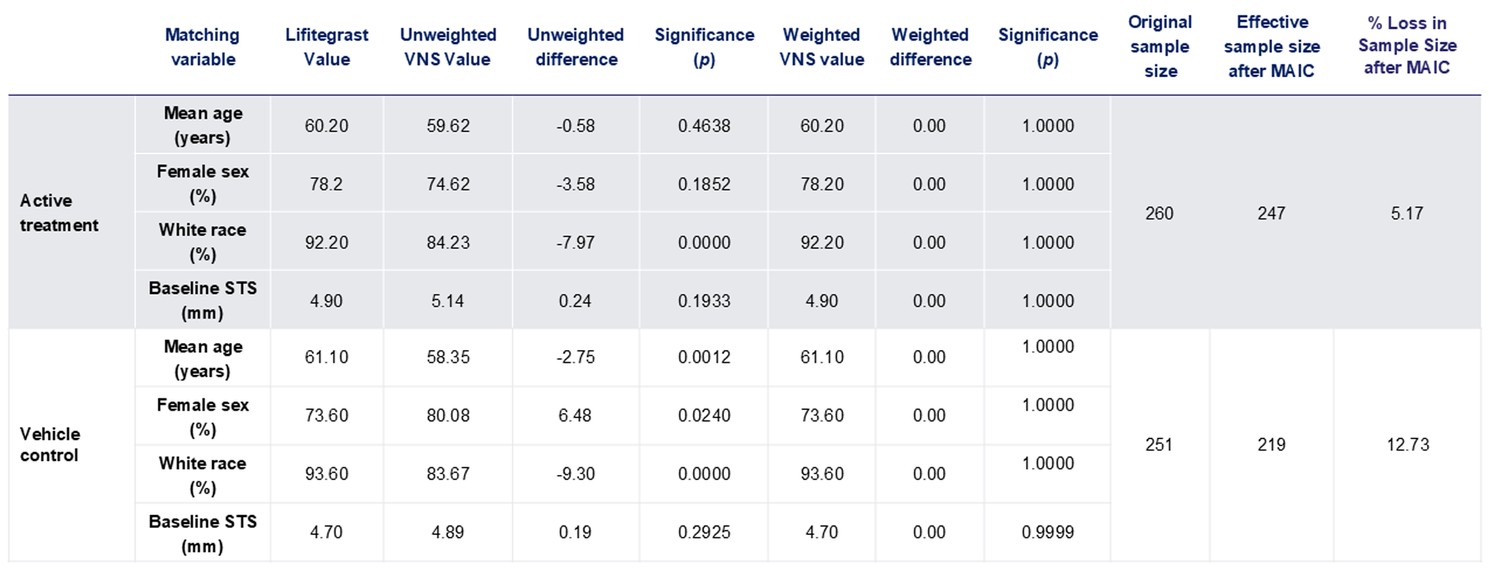Click the Weighted VNS value header
The image size is (1489, 584).
(x=822, y=47)
